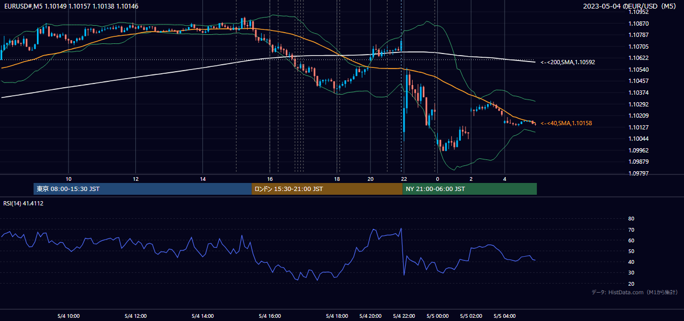Click the ロンドン 15:30-21:00 JST session bar
Screen dimensions: 684x321
pos(327,189)
